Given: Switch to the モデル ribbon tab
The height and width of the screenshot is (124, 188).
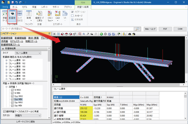Looking at the screenshot, I should (x=25, y=7).
